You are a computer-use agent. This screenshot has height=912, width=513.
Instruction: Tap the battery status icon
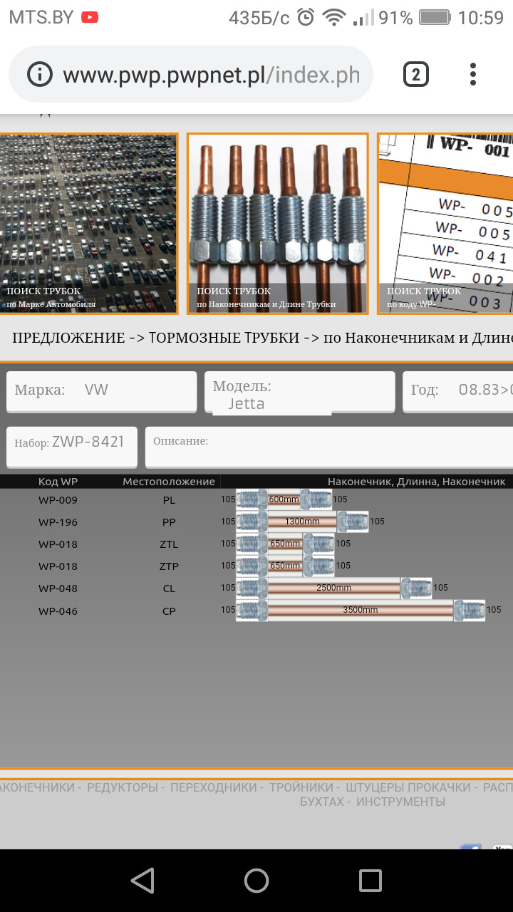[x=435, y=17]
